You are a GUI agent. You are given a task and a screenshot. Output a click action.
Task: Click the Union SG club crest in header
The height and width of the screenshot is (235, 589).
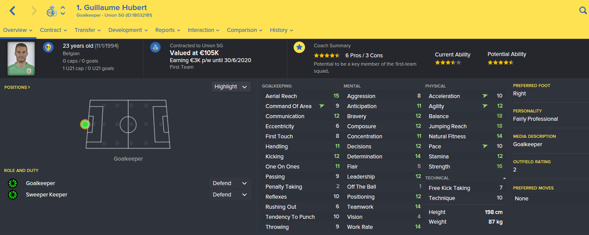[52, 11]
